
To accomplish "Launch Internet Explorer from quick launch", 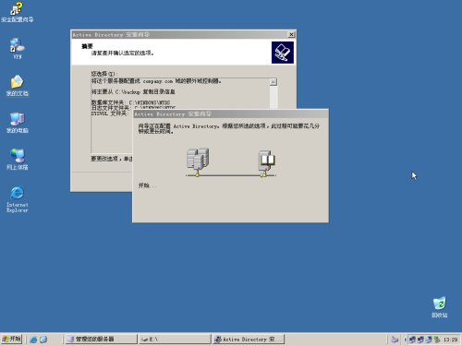I will click(33, 340).
